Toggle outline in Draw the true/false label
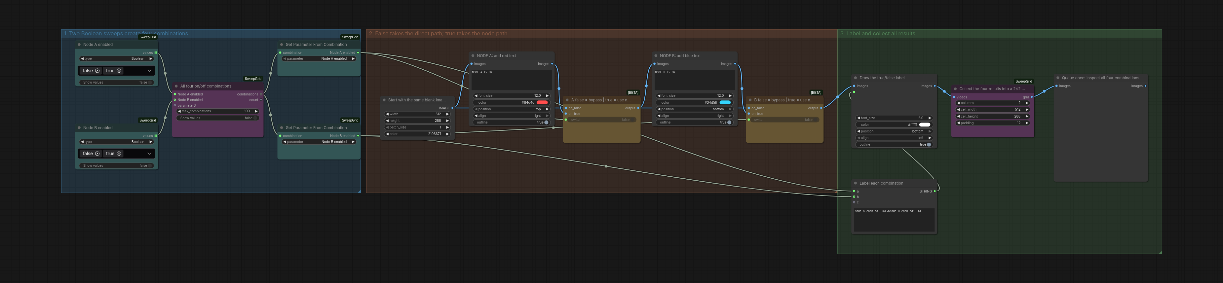Screen dimensions: 1223x283 click(894, 145)
